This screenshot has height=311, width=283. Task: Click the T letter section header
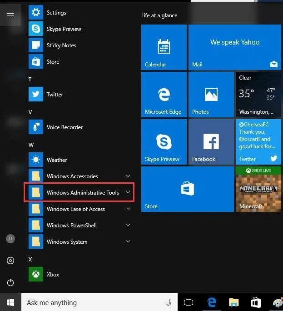click(x=30, y=80)
